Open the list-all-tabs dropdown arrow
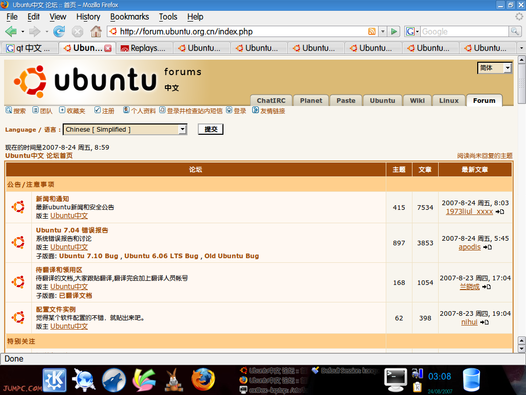 point(521,48)
